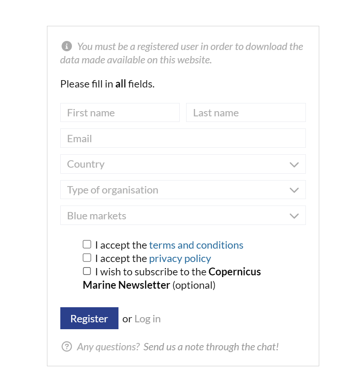This screenshot has height=371, width=358.
Task: Check the accept privacy policy checkbox
Action: pos(87,258)
